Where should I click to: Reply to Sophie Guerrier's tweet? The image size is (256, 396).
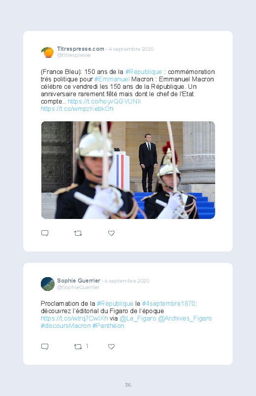point(45,347)
